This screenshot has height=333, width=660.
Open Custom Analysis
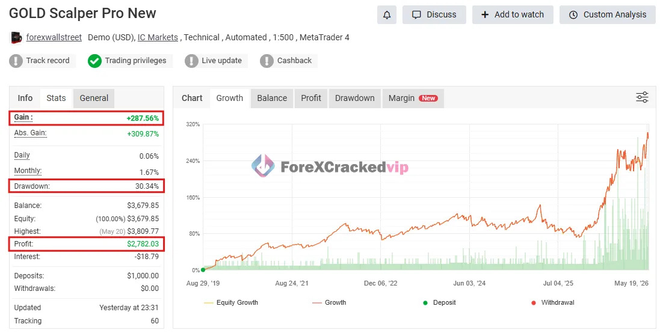click(608, 14)
